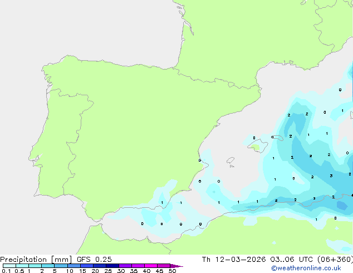Viewport: 353px width, 273px height.
Task: Click Ibiza island on the map
Action: [231, 160]
